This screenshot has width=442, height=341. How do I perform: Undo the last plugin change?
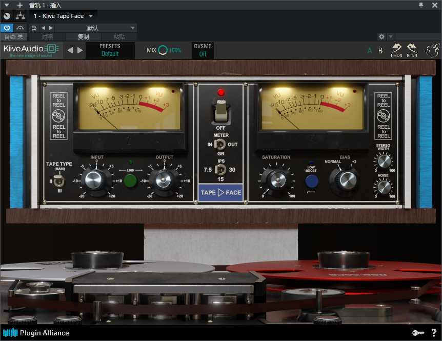pyautogui.click(x=396, y=50)
